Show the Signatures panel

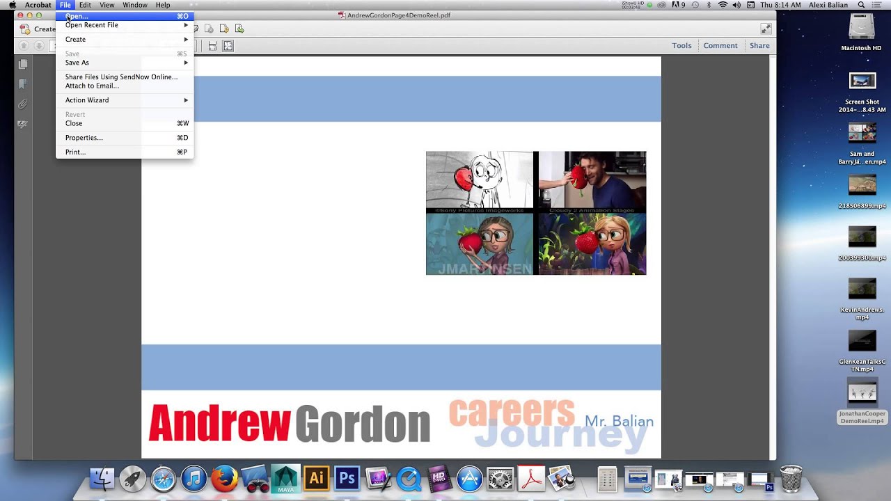(22, 125)
